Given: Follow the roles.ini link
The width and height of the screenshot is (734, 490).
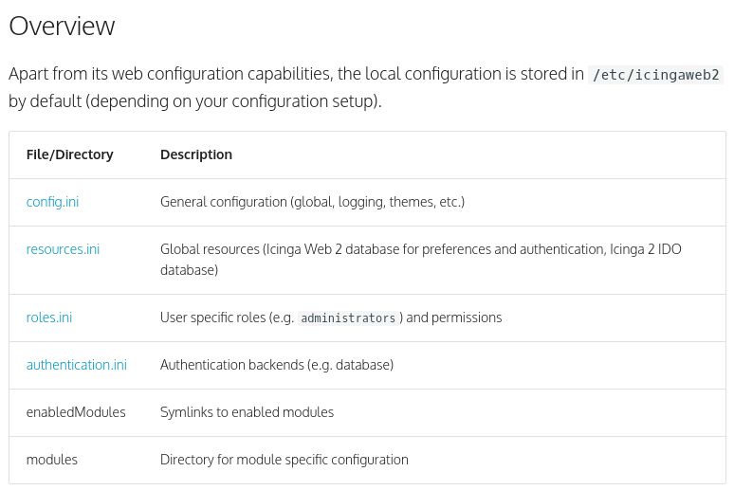Looking at the screenshot, I should pyautogui.click(x=49, y=318).
